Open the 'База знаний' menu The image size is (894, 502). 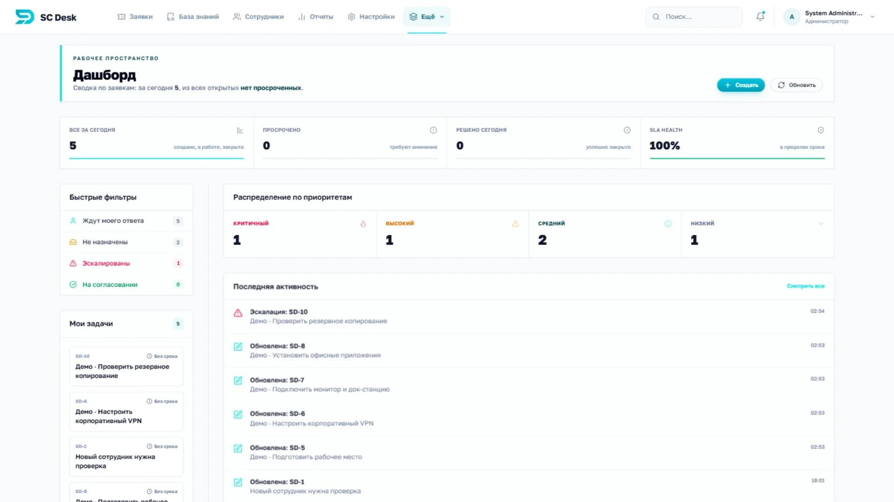(193, 17)
